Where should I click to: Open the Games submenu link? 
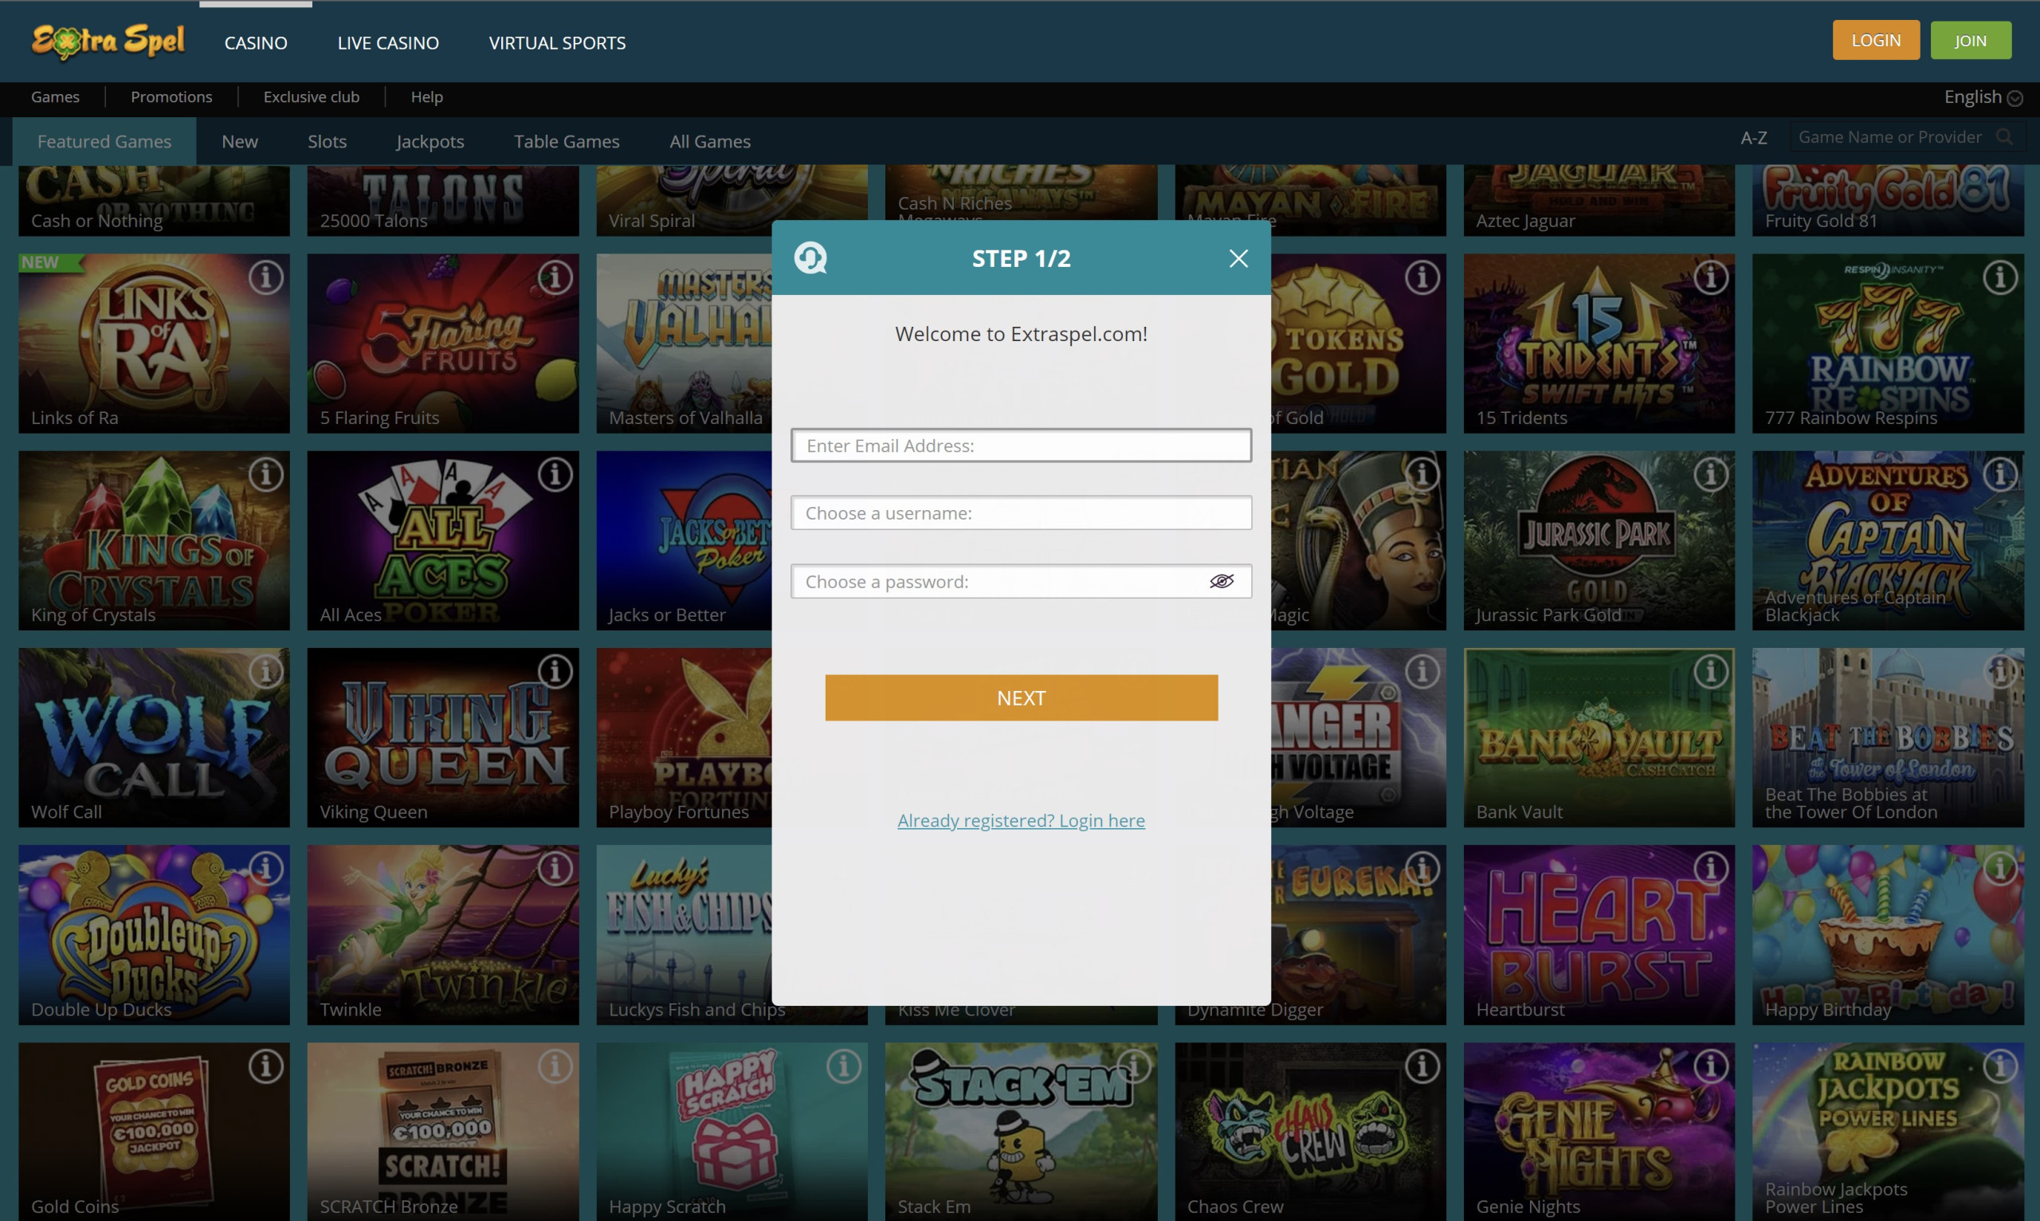click(55, 97)
